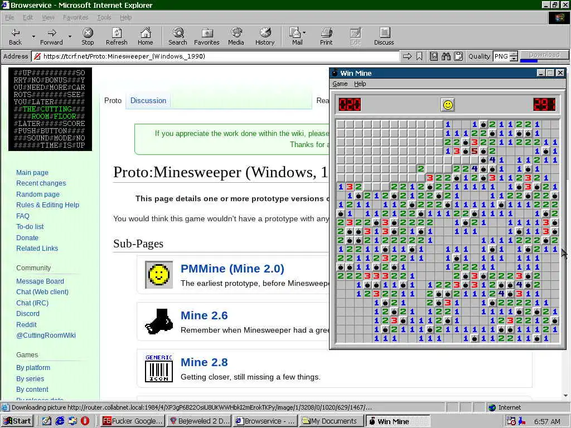Click the bookmark ribbon icon near the address bar
The height and width of the screenshot is (428, 571).
tap(419, 56)
